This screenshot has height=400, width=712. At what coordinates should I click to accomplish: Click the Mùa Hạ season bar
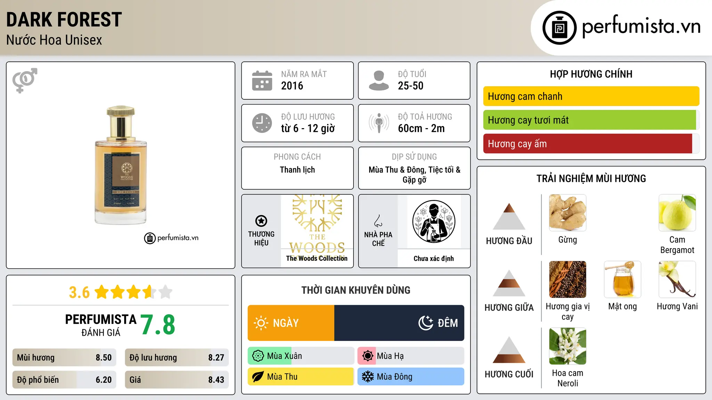click(x=411, y=356)
